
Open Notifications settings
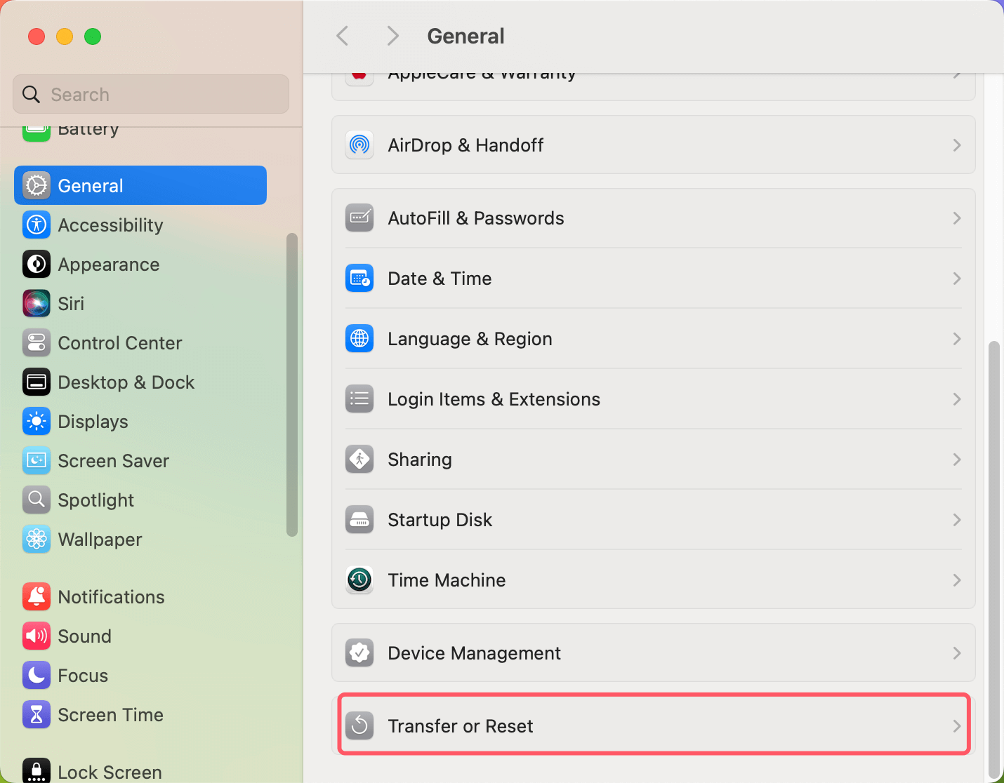36,596
